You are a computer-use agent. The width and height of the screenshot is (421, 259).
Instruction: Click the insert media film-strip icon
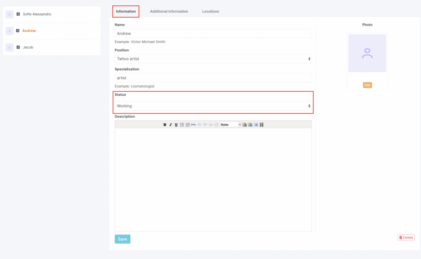261,125
